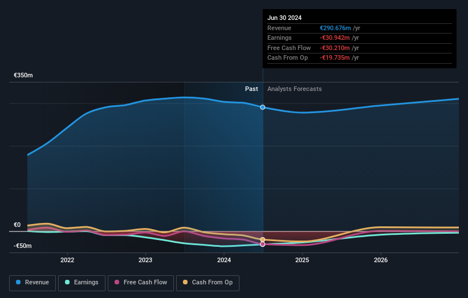The width and height of the screenshot is (468, 298).
Task: Click the 'Earnings' row label in tooltip
Action: tap(279, 38)
